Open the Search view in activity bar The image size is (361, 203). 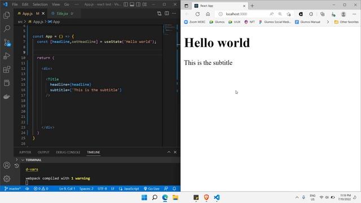coord(7,29)
